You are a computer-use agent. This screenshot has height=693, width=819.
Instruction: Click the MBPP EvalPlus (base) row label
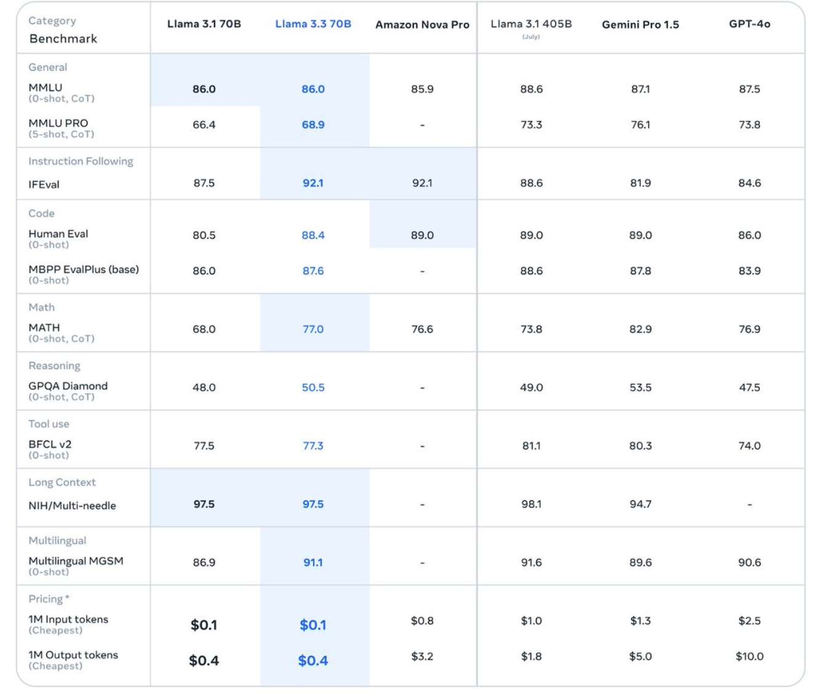pos(84,270)
